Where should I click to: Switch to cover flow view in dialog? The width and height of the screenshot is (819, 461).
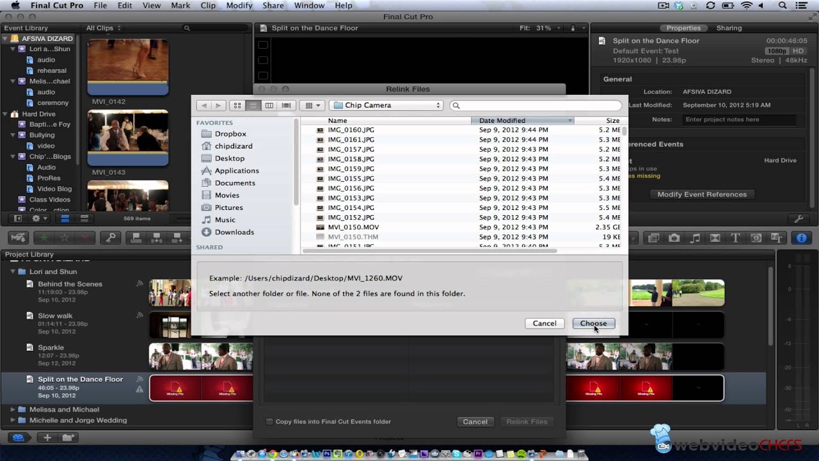[x=286, y=106]
